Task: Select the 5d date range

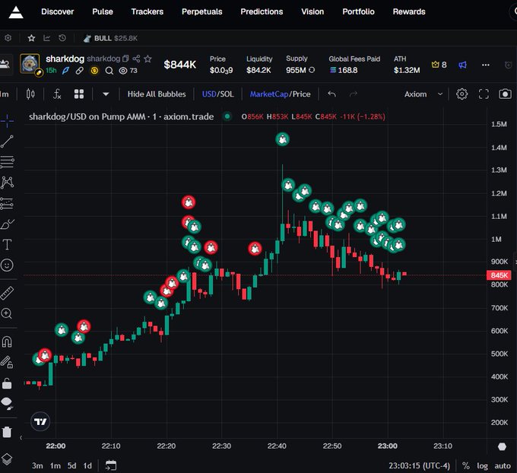Action: tap(72, 465)
